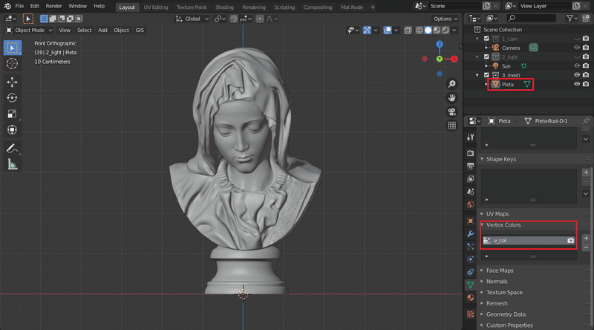Image resolution: width=594 pixels, height=330 pixels.
Task: Open Object properties orange square tab
Action: (x=471, y=221)
